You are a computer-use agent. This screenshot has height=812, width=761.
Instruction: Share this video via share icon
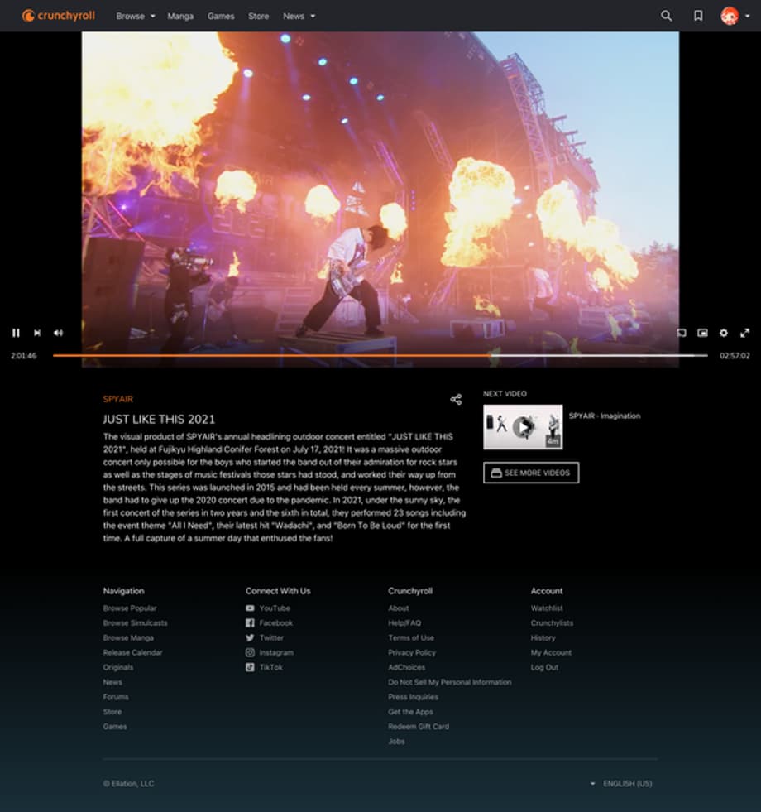tap(456, 399)
